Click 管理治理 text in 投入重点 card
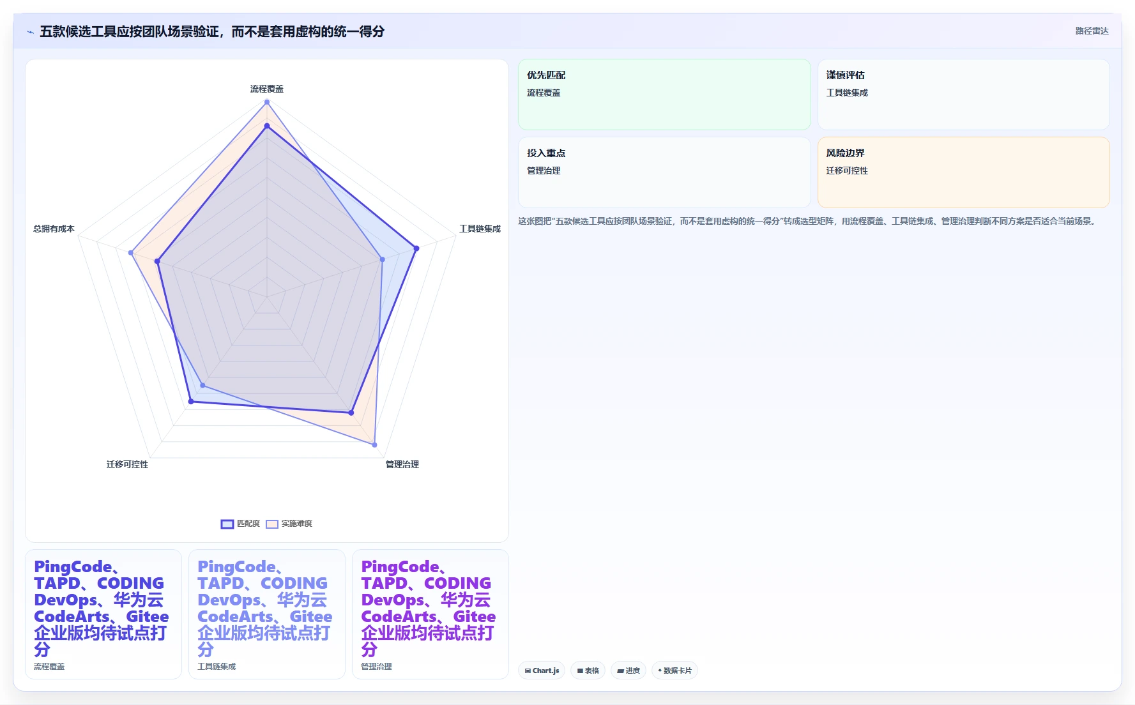This screenshot has height=705, width=1135. click(x=544, y=171)
